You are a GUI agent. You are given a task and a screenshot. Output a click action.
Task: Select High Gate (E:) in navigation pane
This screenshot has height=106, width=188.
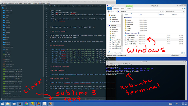point(114,44)
